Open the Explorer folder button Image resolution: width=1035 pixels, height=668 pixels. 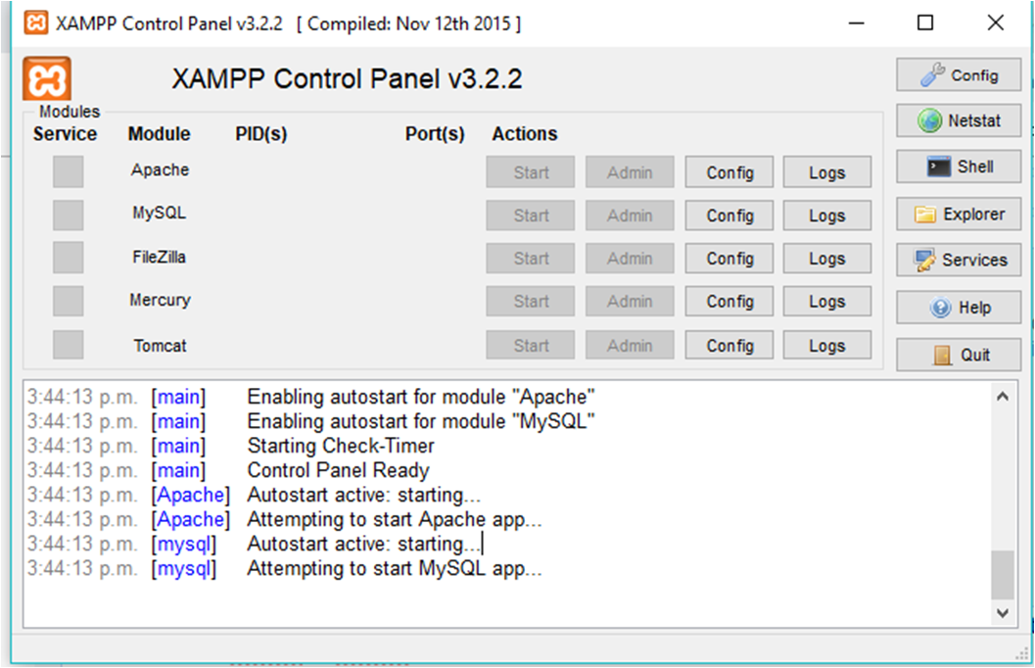click(x=959, y=214)
